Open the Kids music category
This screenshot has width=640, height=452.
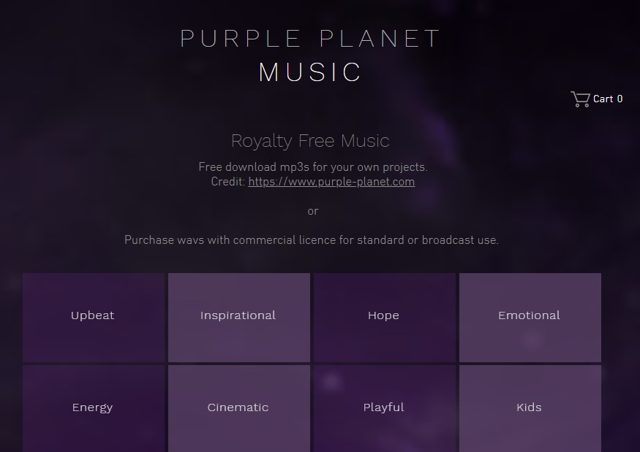pyautogui.click(x=530, y=407)
